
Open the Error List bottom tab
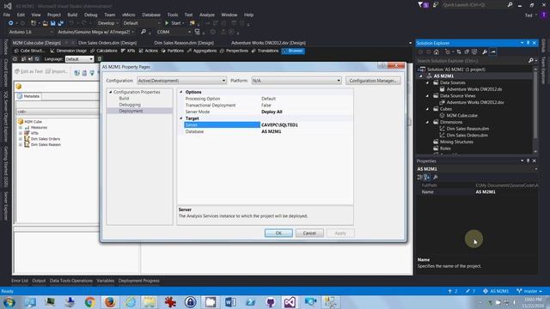click(x=19, y=281)
